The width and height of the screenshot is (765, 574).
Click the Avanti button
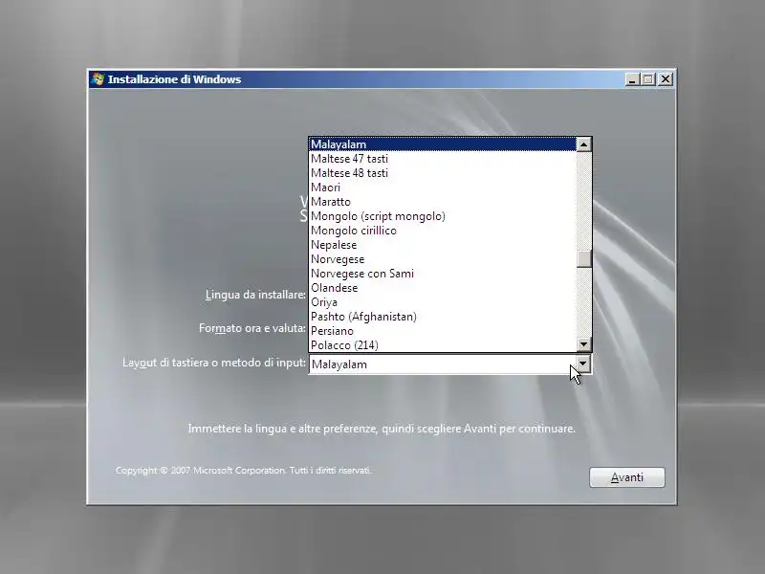tap(627, 477)
